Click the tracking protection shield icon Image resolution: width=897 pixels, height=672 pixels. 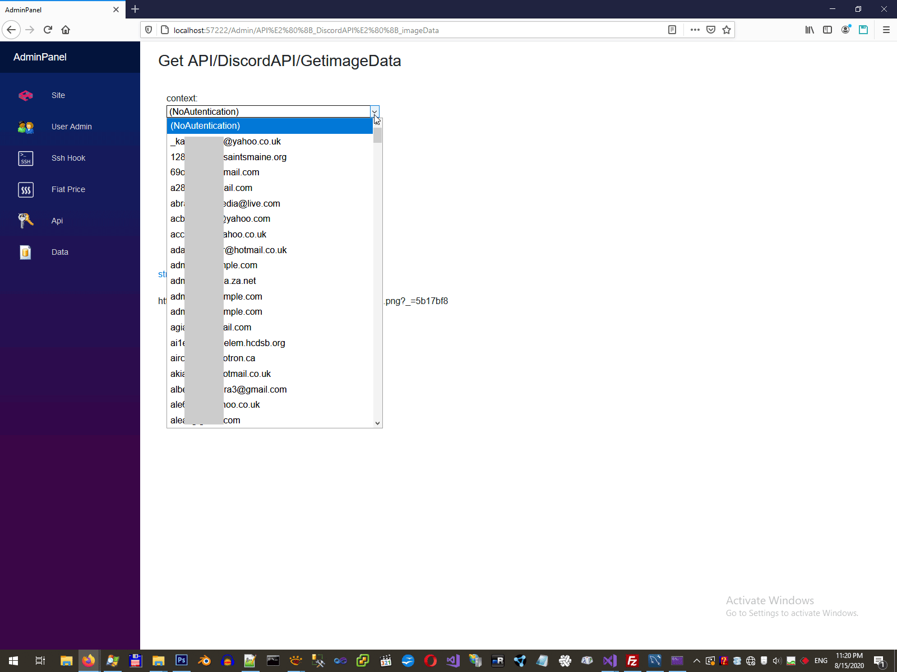[149, 30]
